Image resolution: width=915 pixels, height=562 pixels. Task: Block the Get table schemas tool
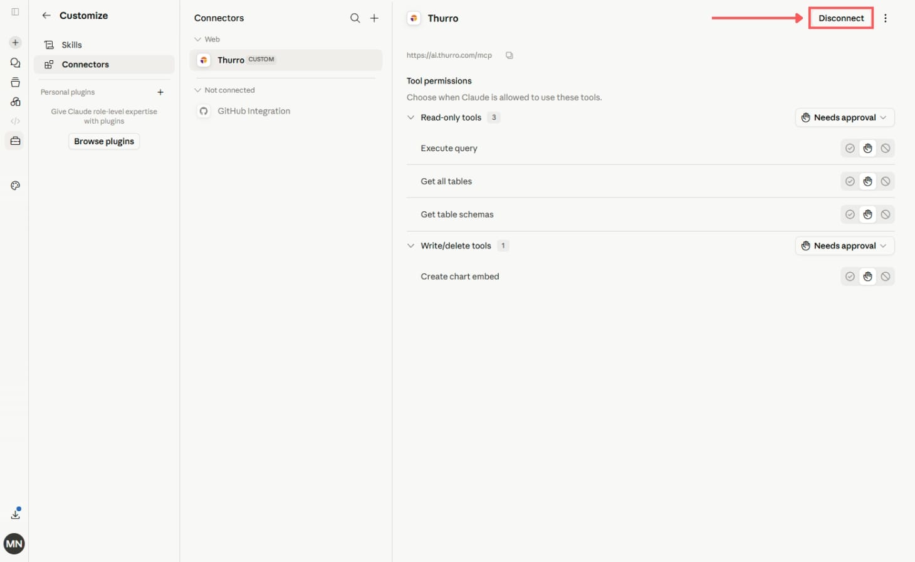point(886,215)
